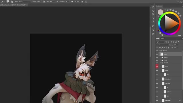The width and height of the screenshot is (183, 103).
Task: Open the layer Fill dropdown
Action: click(178, 48)
